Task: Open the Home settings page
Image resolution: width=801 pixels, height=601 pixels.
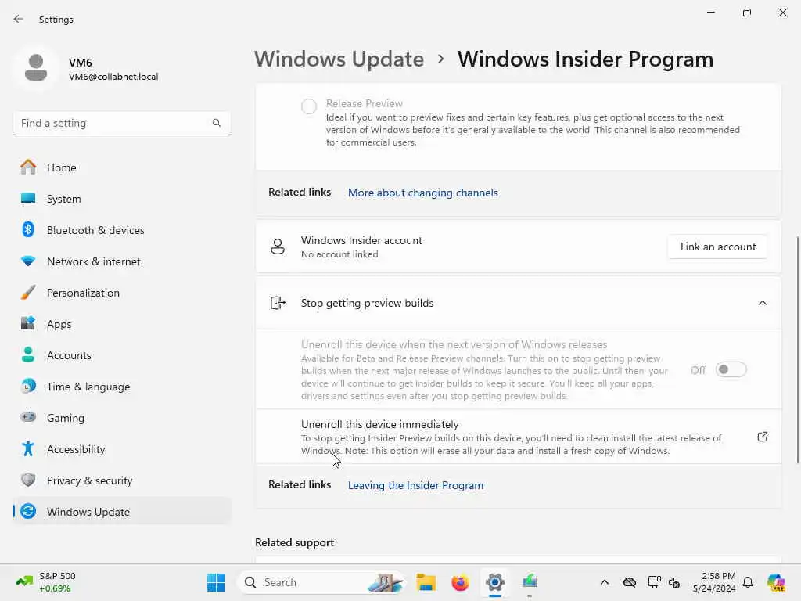Action: (121, 167)
